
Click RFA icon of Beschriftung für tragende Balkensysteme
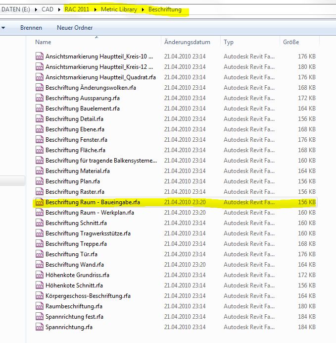click(x=39, y=160)
